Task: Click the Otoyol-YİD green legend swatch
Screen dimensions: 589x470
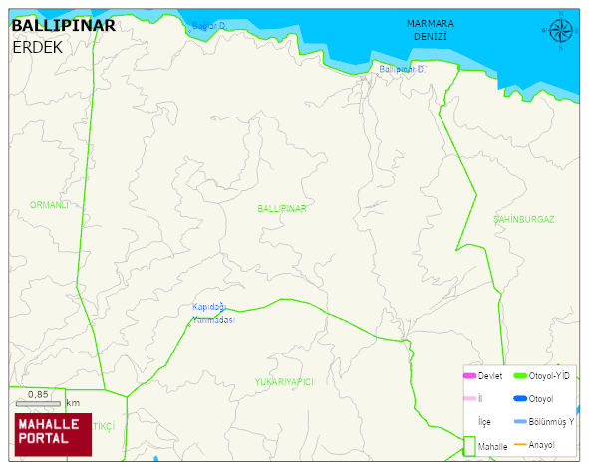Action: click(520, 375)
